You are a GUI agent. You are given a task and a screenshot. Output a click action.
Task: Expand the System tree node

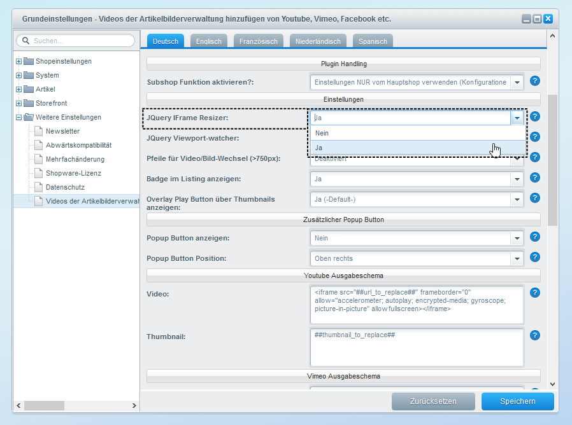(18, 76)
